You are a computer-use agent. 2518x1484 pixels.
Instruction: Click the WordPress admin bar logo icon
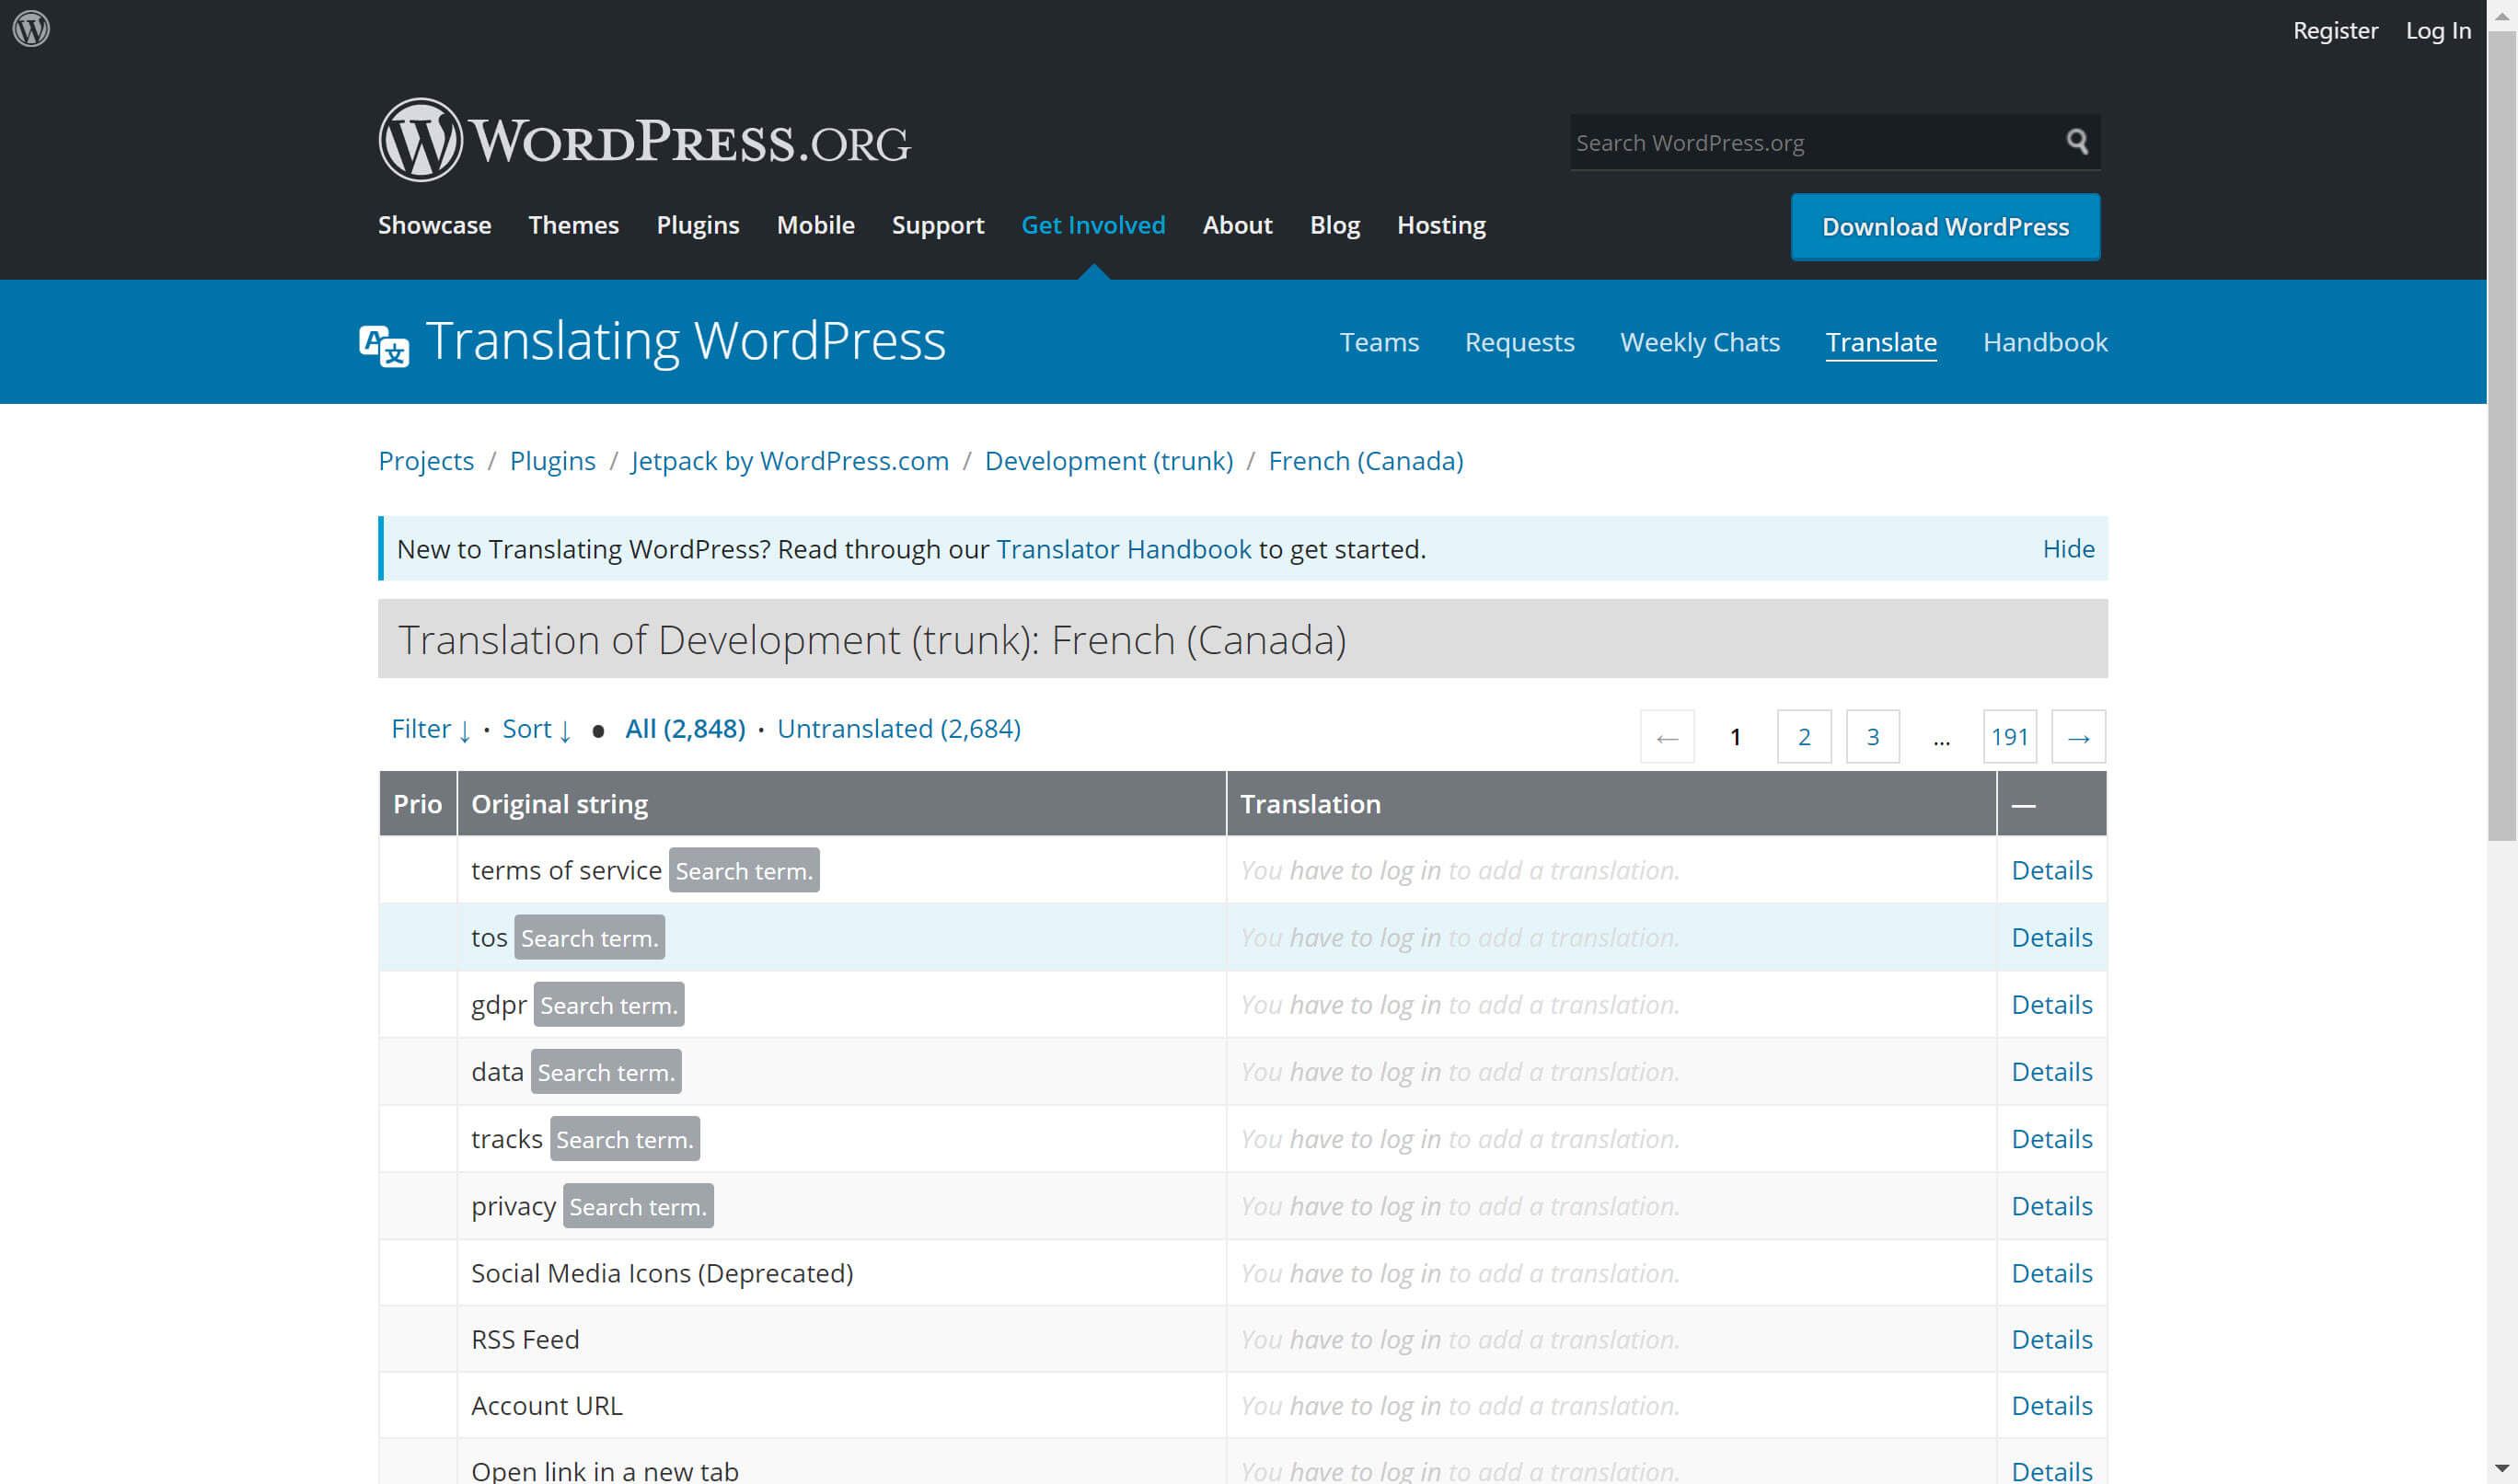click(x=31, y=28)
